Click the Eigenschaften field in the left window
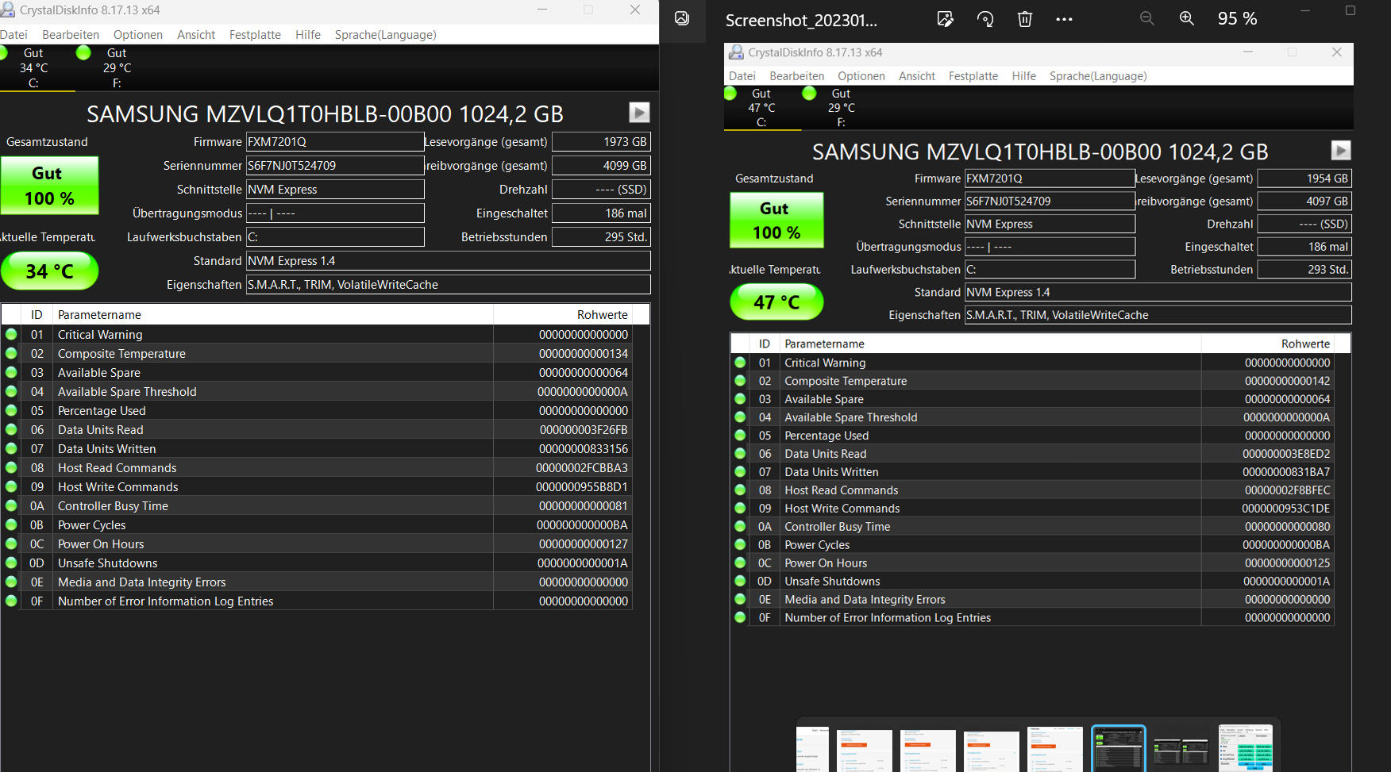This screenshot has width=1391, height=772. click(x=449, y=285)
